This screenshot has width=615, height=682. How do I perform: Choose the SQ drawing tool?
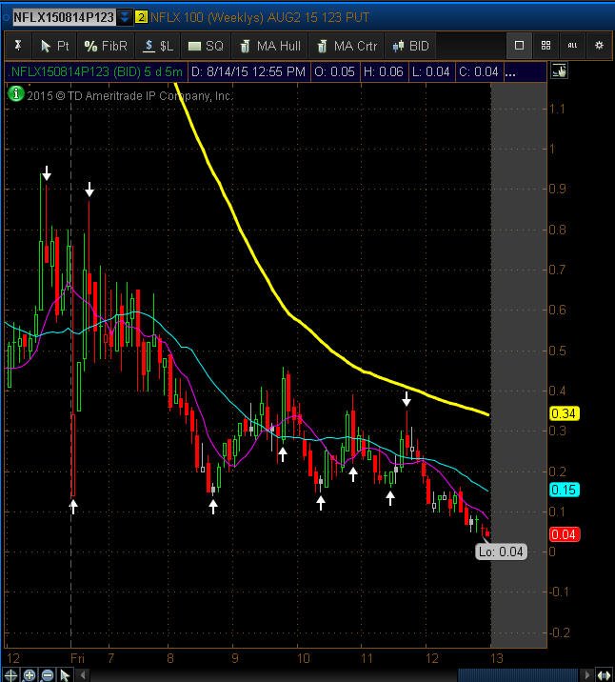point(206,46)
